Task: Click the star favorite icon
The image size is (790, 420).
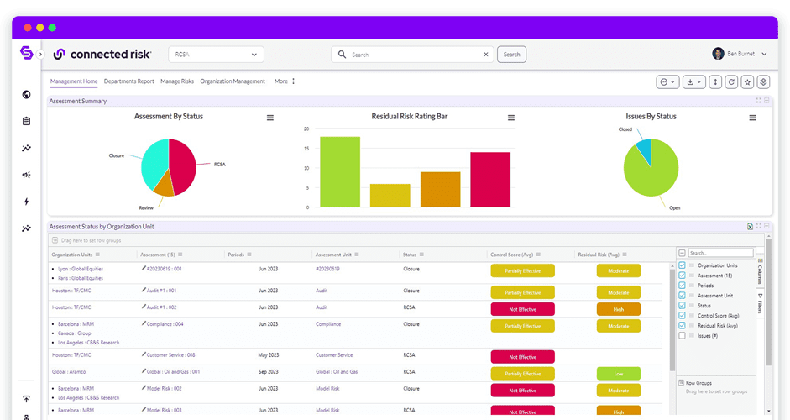Action: [748, 81]
